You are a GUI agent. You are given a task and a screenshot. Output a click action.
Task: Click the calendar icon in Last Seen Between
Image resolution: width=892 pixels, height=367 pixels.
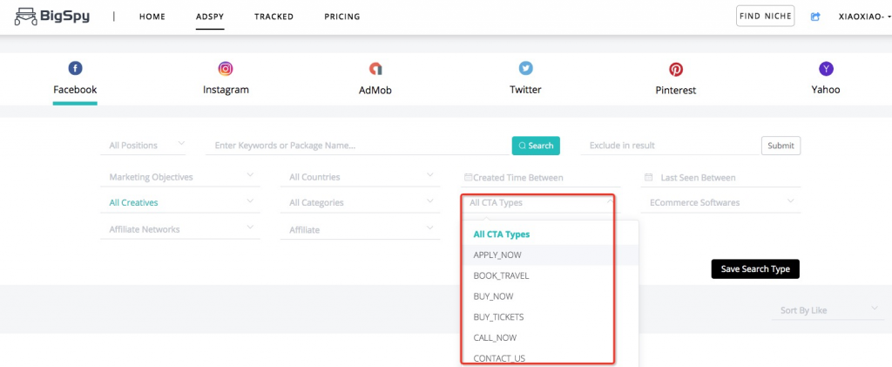[648, 177]
